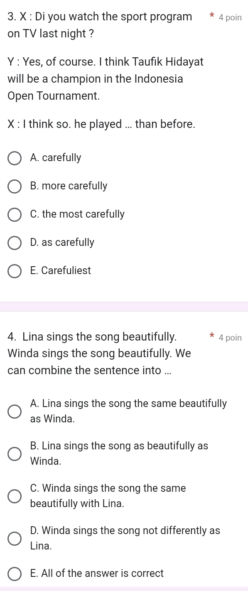The height and width of the screenshot is (591, 248).
Task: Click question 4 text about Lina sings
Action: pyautogui.click(x=99, y=353)
